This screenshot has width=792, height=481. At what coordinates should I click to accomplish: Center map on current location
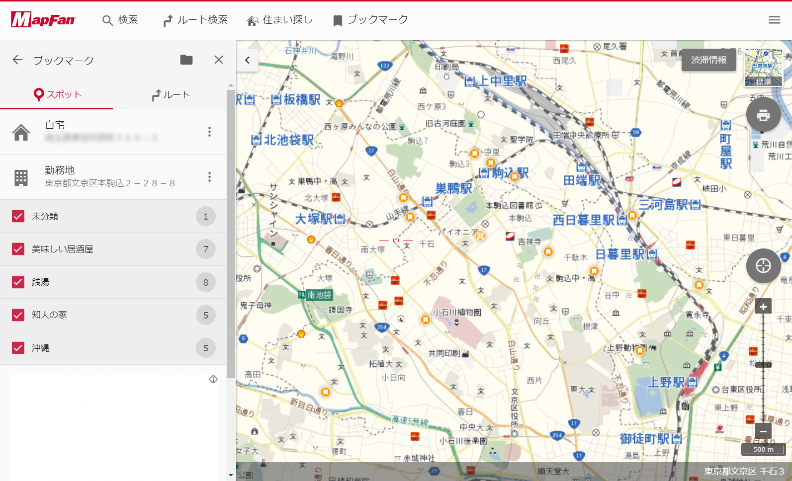click(763, 266)
